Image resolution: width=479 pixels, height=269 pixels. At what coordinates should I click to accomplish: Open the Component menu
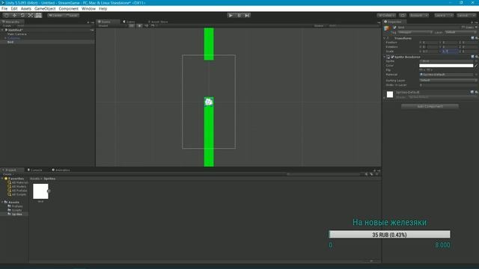68,8
